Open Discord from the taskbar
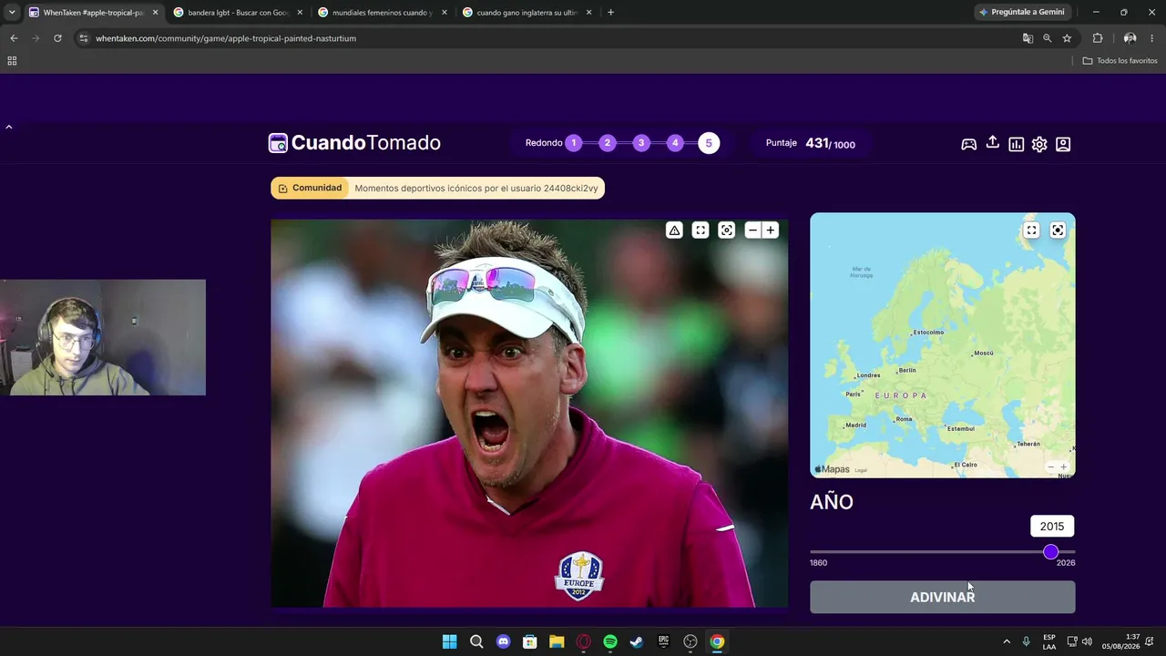This screenshot has width=1166, height=656. [x=503, y=641]
